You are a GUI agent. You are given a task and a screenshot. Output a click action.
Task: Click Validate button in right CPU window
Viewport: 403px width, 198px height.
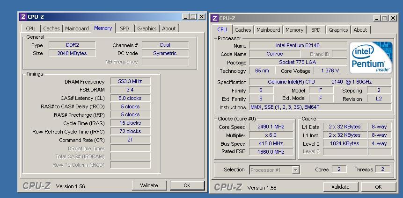(x=341, y=187)
